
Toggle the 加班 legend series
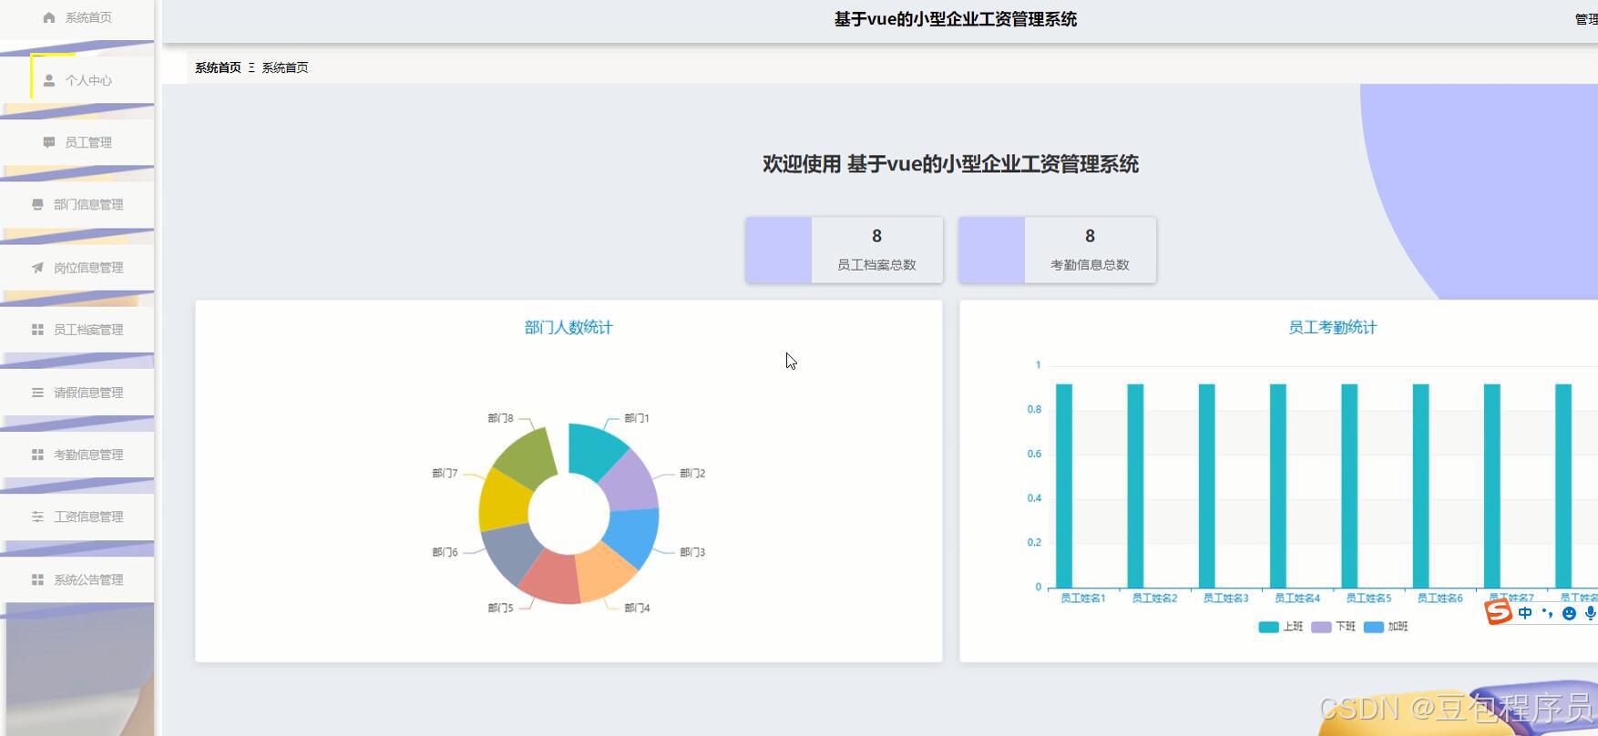coord(1387,627)
